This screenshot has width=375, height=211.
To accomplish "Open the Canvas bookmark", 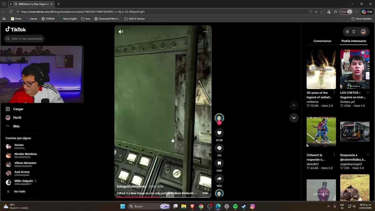I will coord(31,19).
